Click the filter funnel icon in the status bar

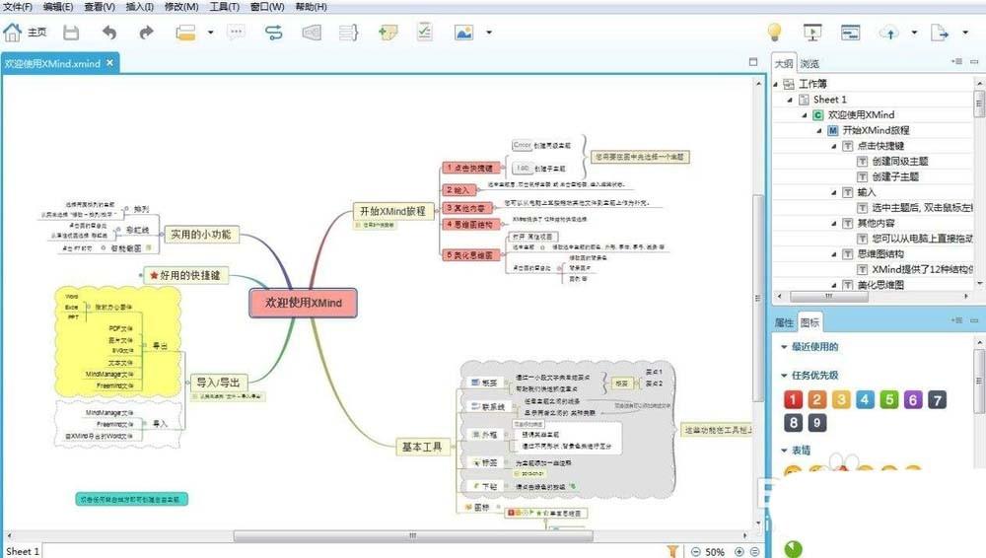tap(672, 551)
